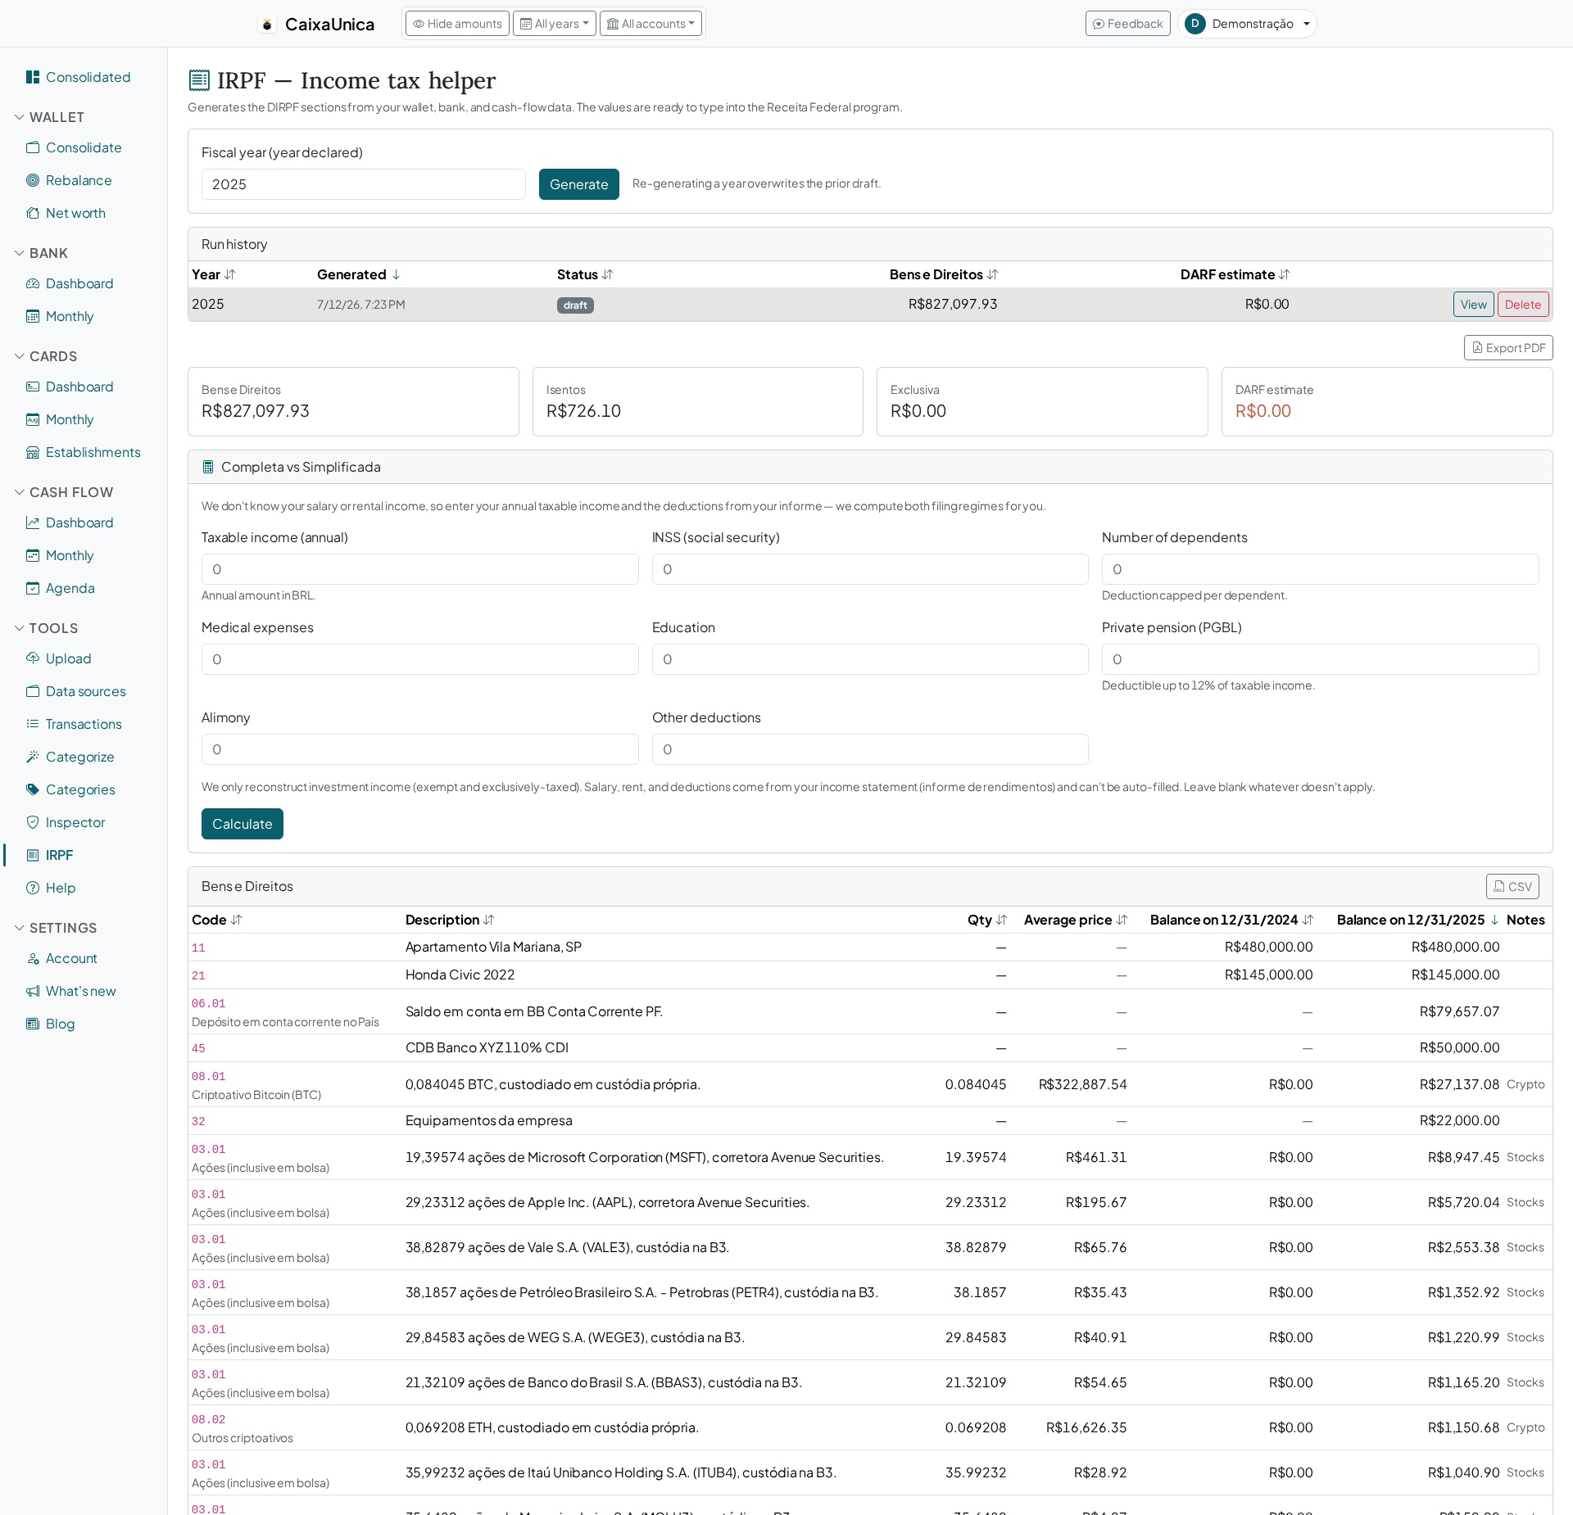Screen dimensions: 1573x1515
Task: Click View for the 2025 draft run
Action: (1473, 305)
